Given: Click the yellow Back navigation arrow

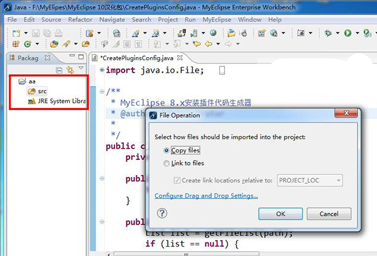Looking at the screenshot, I should [209, 44].
